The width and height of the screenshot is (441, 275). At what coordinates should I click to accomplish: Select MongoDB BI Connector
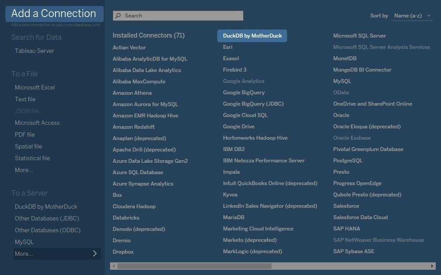pos(362,70)
